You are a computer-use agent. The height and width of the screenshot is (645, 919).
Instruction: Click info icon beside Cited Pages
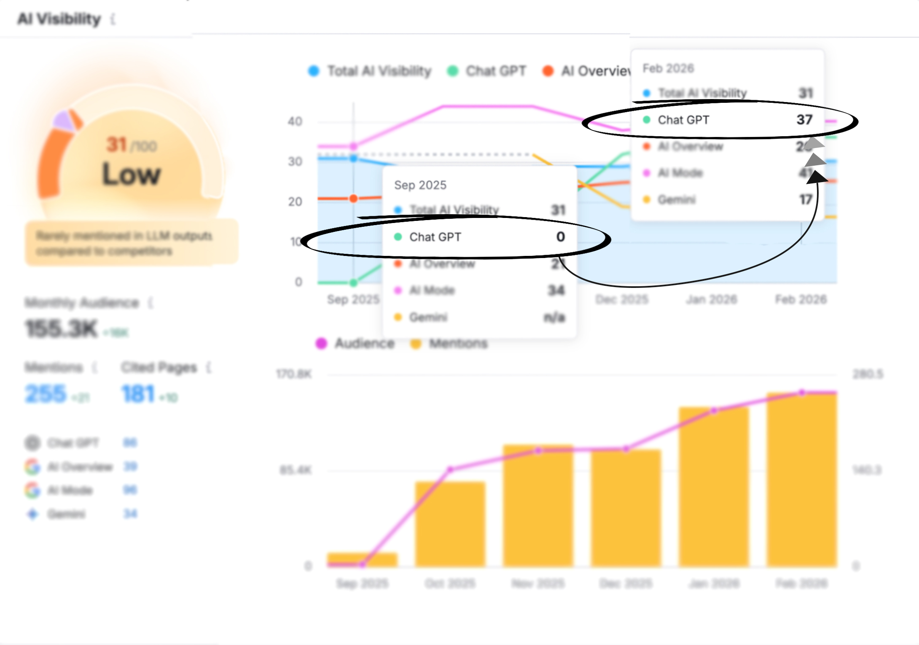(x=209, y=368)
